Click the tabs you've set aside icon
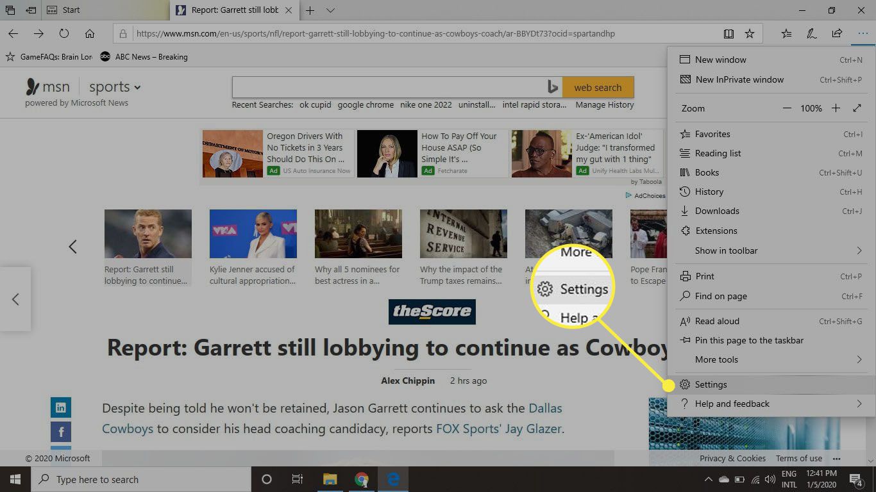Image resolution: width=876 pixels, height=492 pixels. [10, 10]
